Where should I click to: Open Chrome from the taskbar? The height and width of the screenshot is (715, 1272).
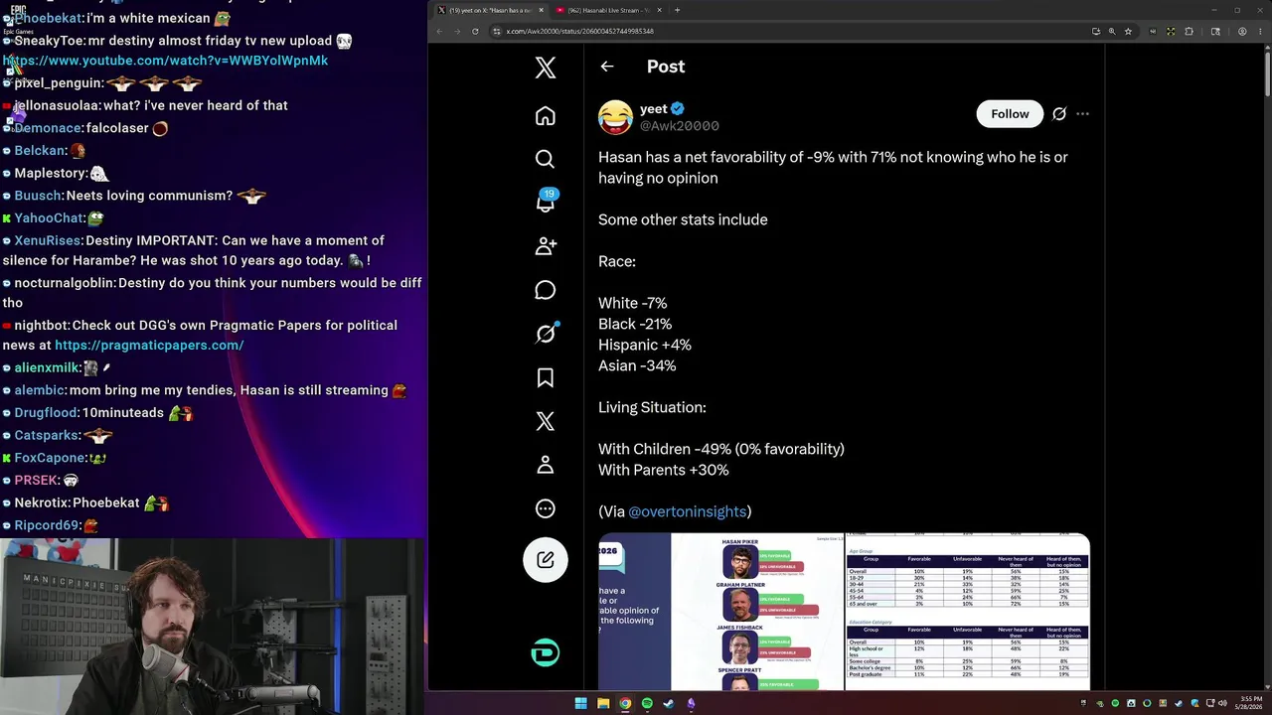click(625, 704)
